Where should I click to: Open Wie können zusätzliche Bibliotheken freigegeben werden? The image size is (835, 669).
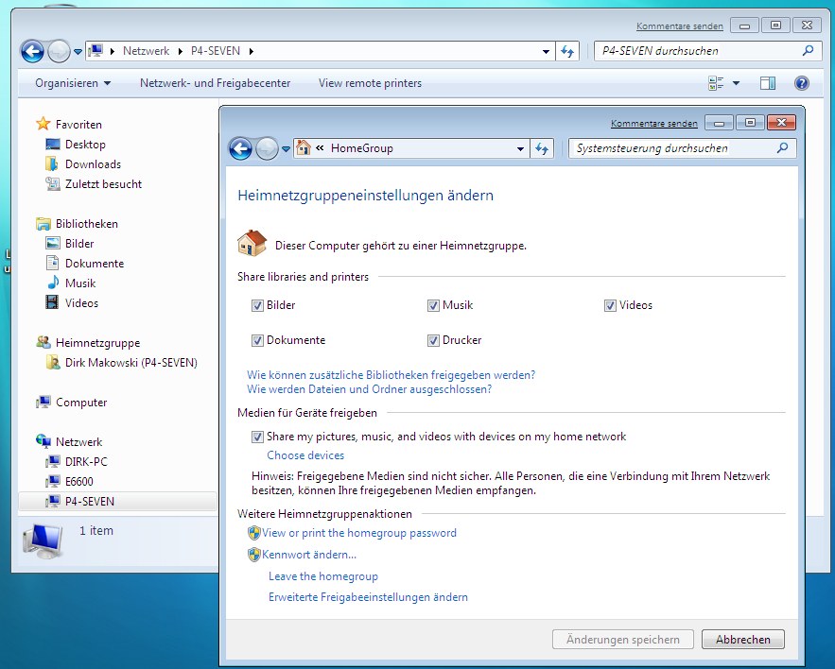pos(391,375)
